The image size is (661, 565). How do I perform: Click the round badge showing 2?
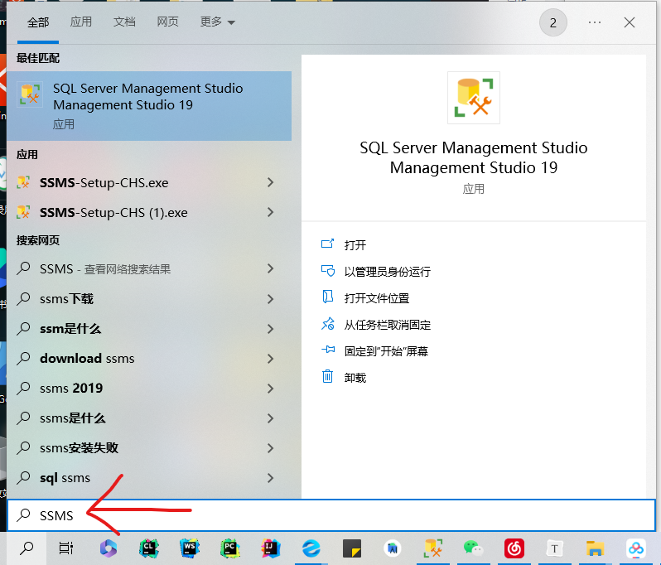tap(553, 22)
